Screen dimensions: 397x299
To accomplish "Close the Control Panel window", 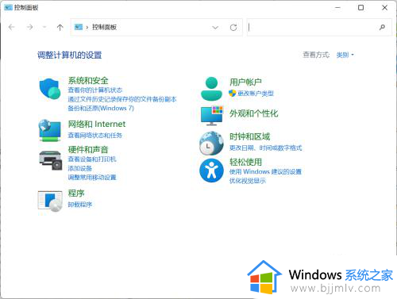I will point(384,8).
